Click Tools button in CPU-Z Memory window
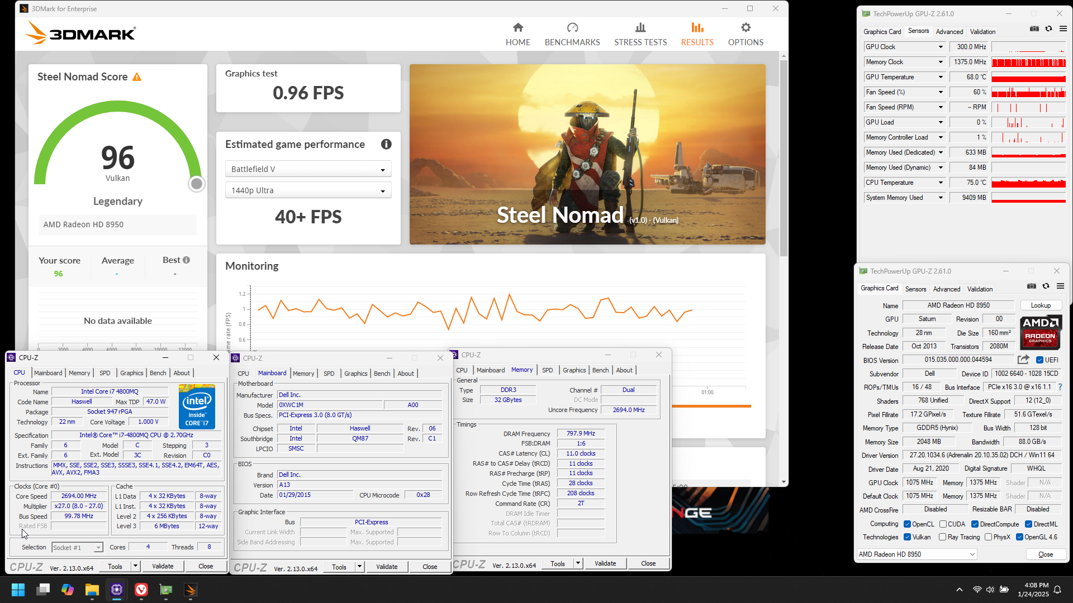This screenshot has height=603, width=1073. [x=558, y=563]
